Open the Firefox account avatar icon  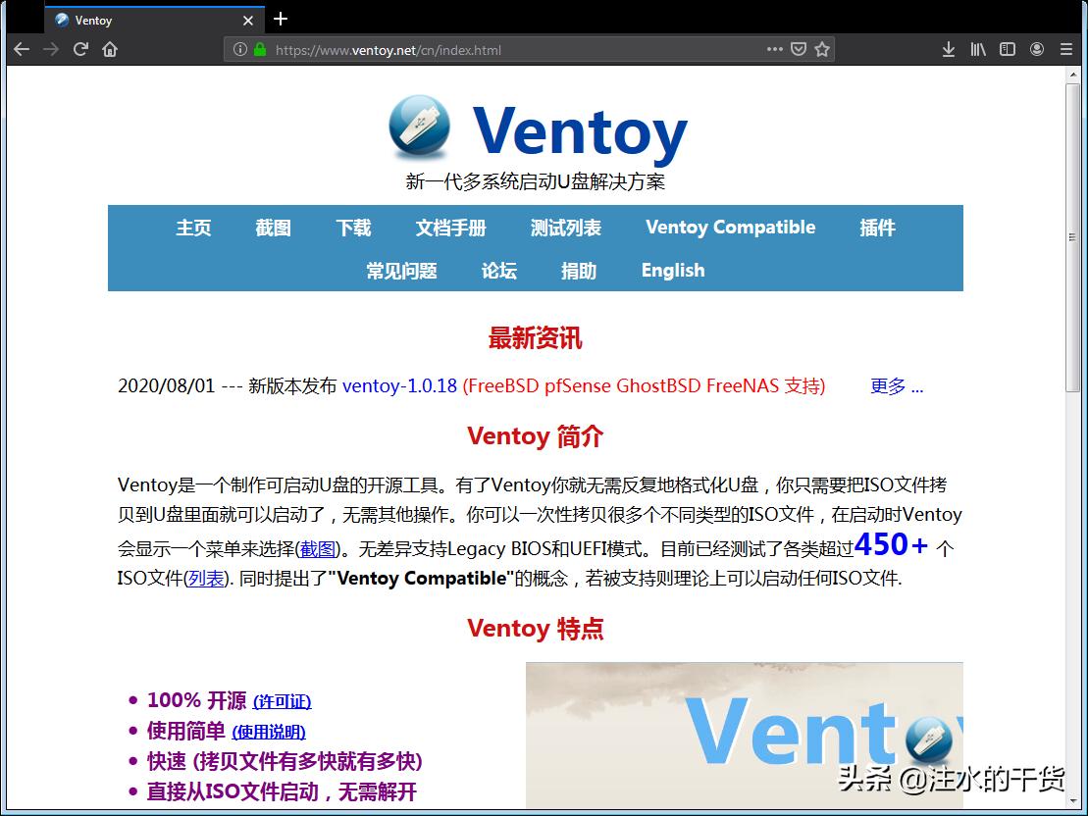pos(1037,49)
